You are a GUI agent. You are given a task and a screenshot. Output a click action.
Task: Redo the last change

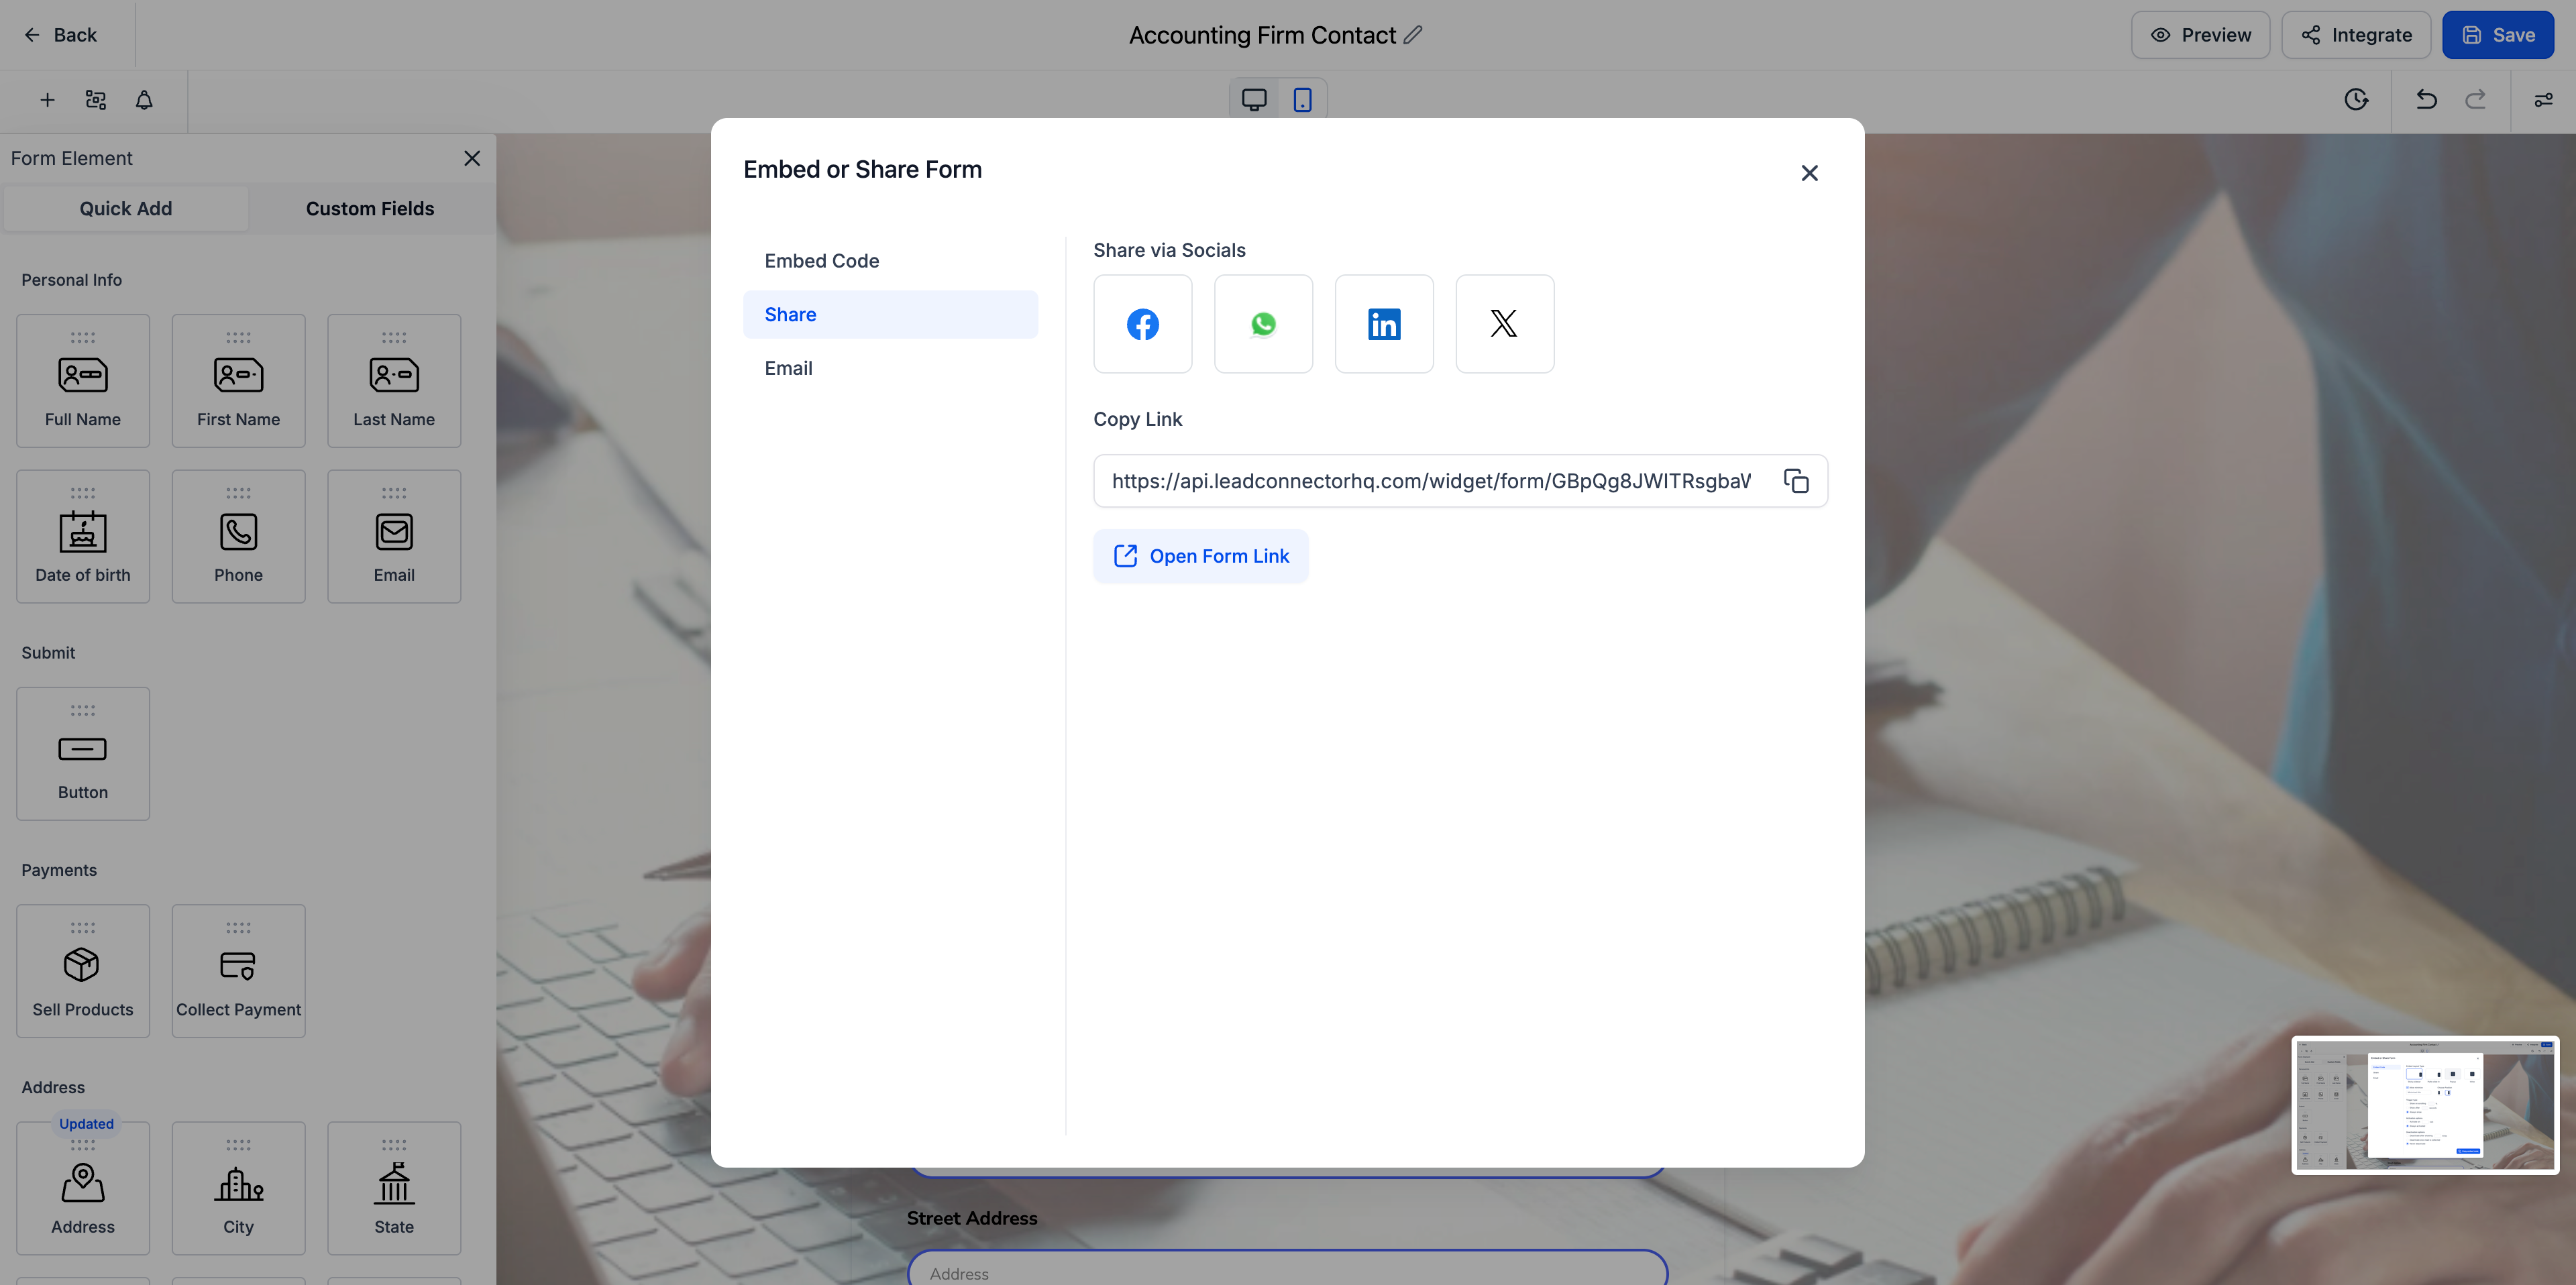[x=2475, y=100]
